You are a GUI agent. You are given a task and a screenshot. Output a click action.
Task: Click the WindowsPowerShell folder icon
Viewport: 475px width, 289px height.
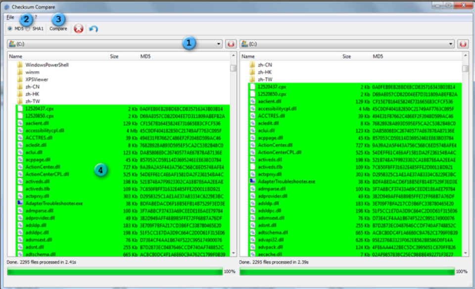pos(20,65)
